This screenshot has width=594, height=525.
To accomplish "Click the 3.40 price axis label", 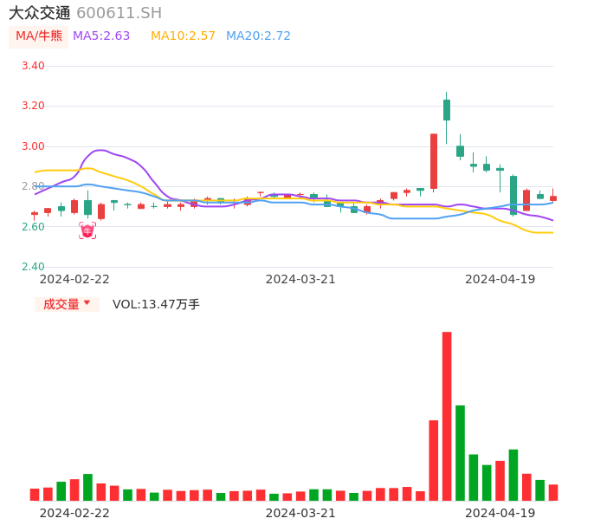I will pyautogui.click(x=33, y=66).
